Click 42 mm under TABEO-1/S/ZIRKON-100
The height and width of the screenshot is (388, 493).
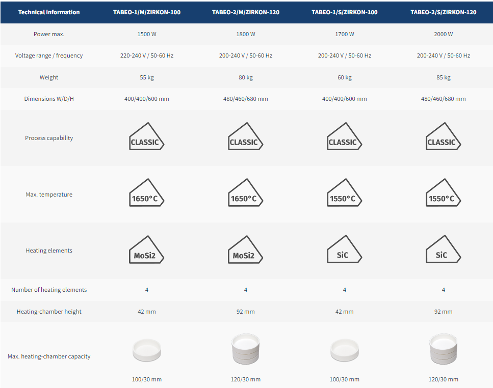345,312
